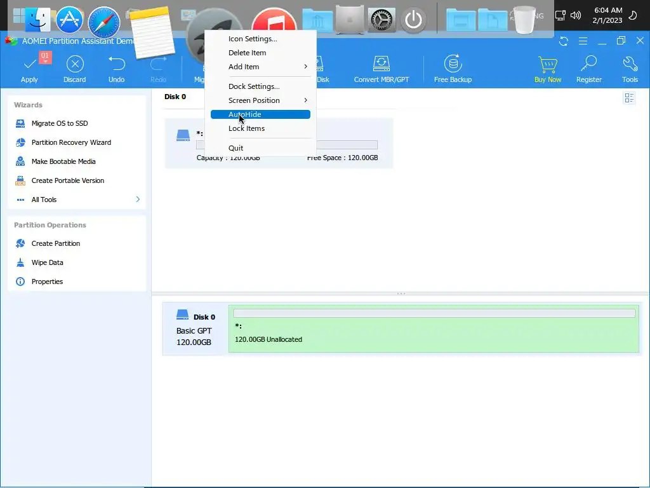Click Free Space : 120.00GB text
Image resolution: width=650 pixels, height=488 pixels.
(342, 158)
